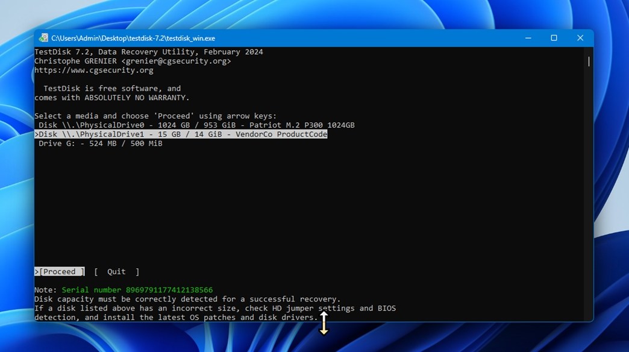Click the green Serial number 8969791177412138566 text
Viewport: 629px width, 352px height.
(137, 290)
